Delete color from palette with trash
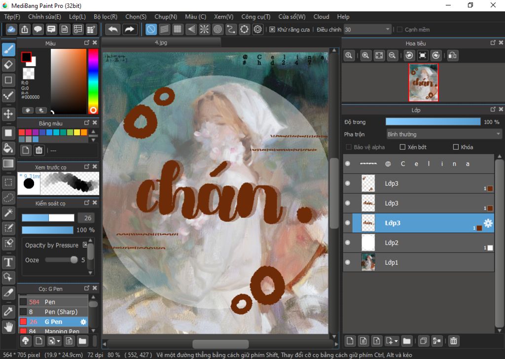Viewport: 505px width, 359px height. click(39, 150)
